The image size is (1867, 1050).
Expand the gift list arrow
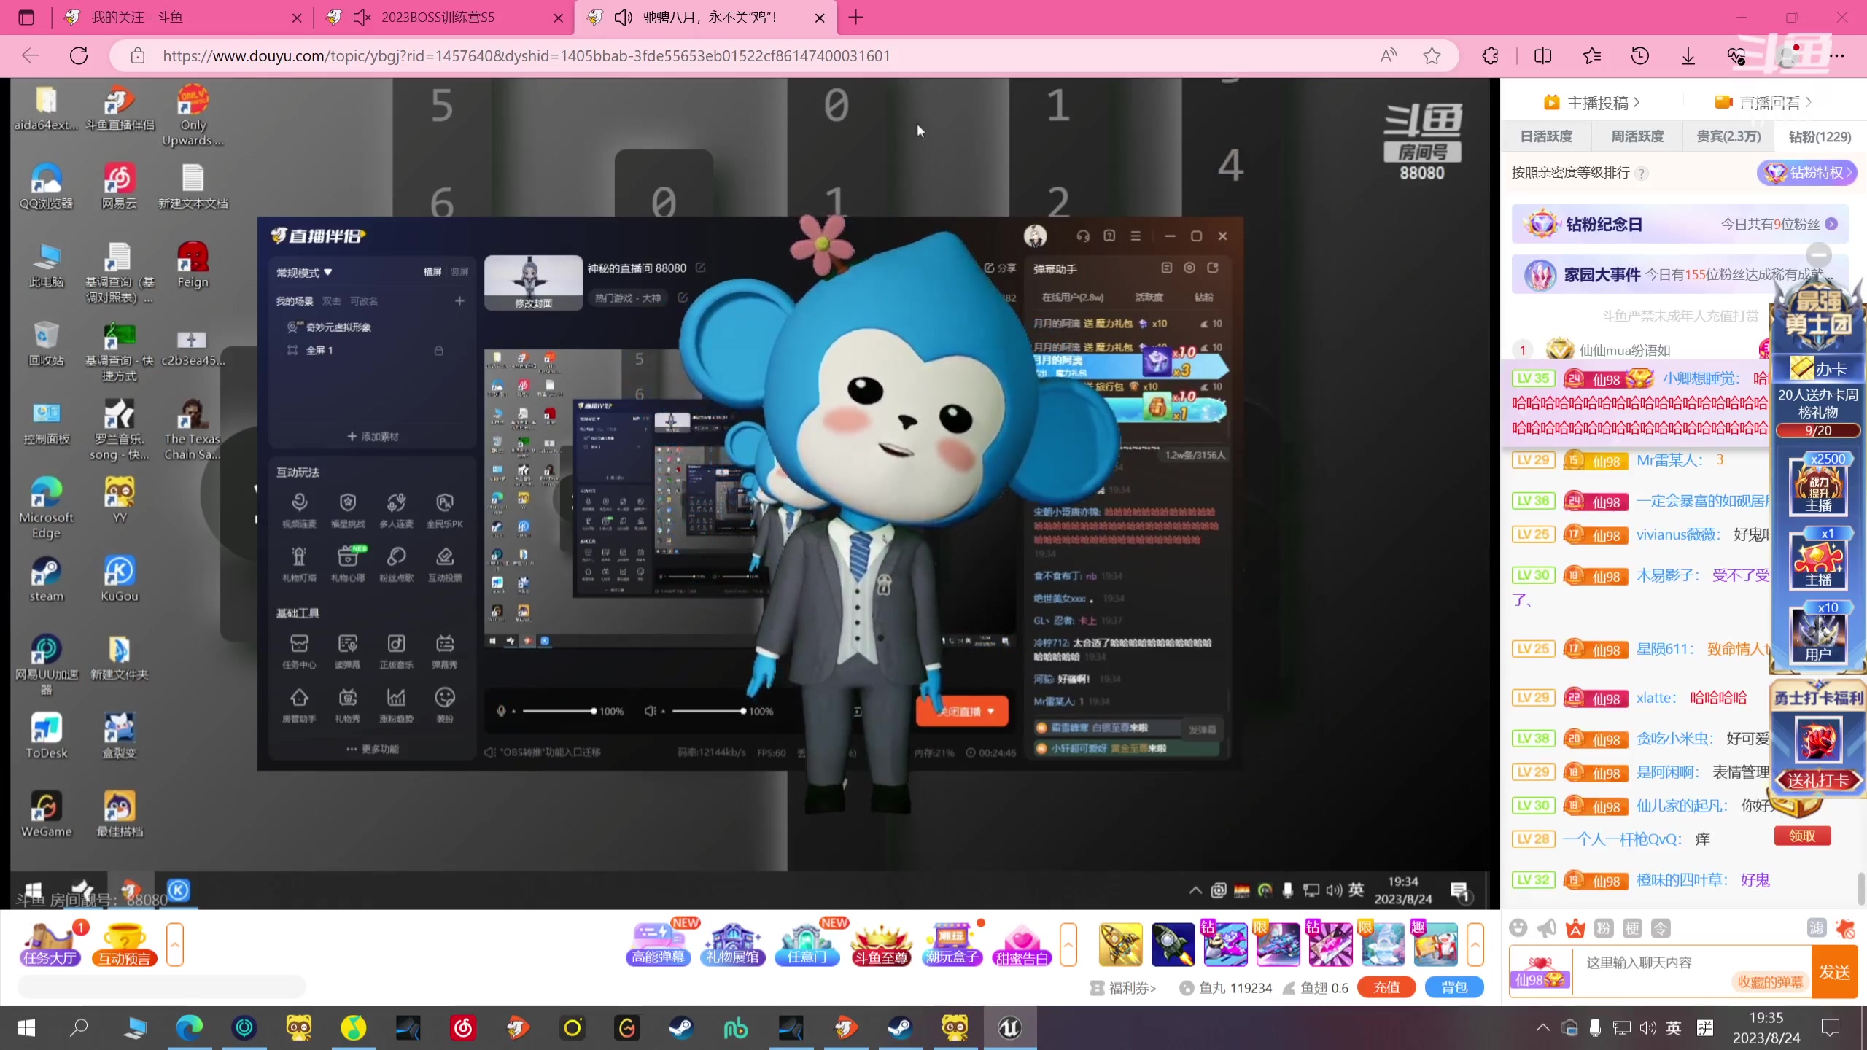tap(1475, 944)
